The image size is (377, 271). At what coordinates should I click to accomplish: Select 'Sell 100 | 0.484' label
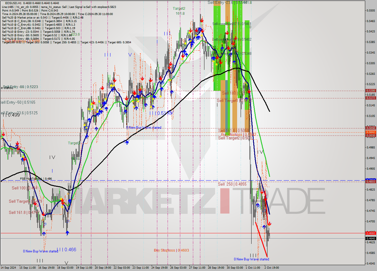25,188
